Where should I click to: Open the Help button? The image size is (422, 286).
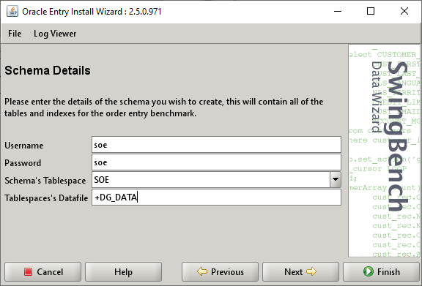123,272
